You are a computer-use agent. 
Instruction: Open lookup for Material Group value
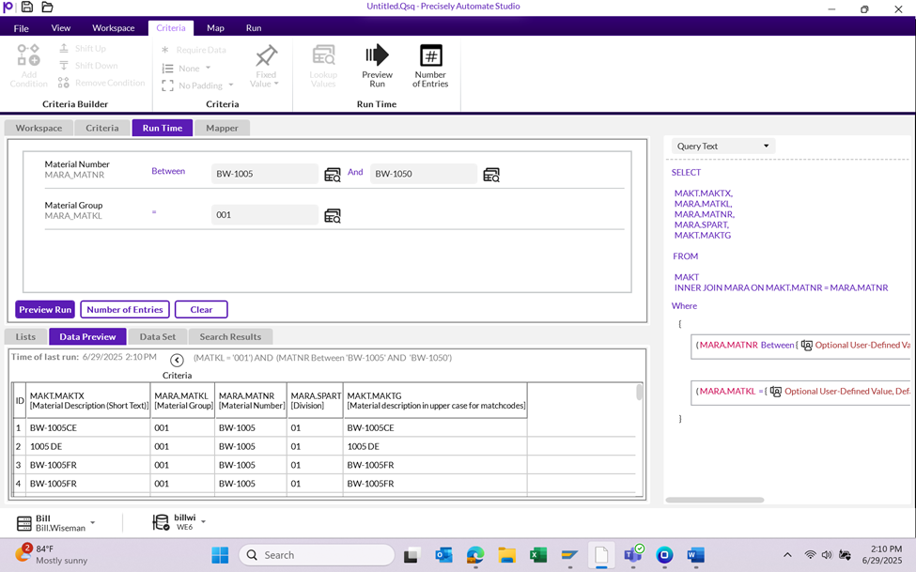coord(333,216)
